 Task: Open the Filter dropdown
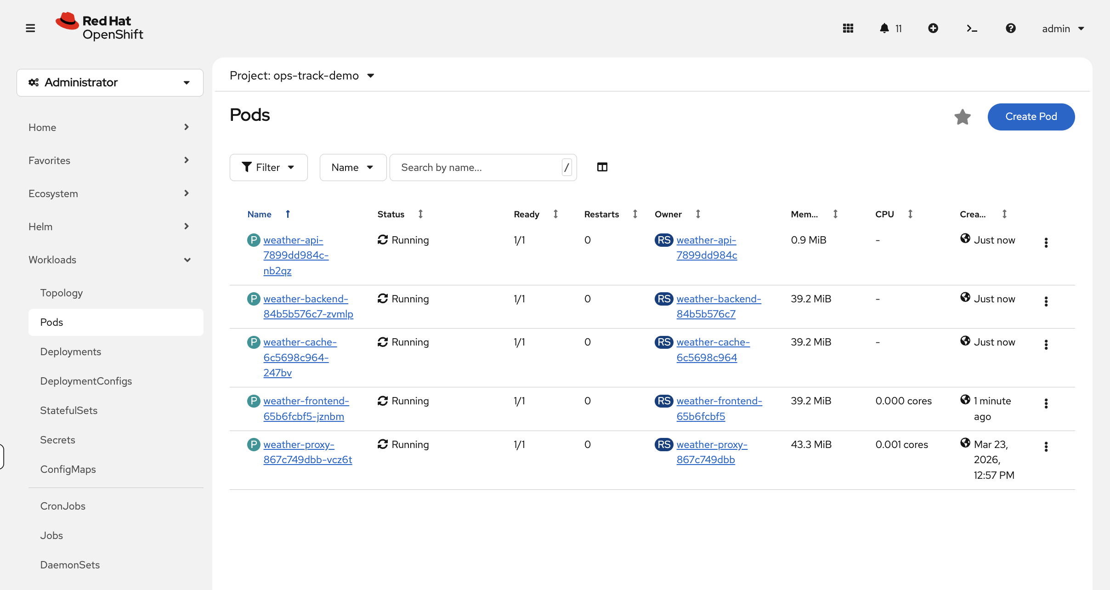point(268,167)
